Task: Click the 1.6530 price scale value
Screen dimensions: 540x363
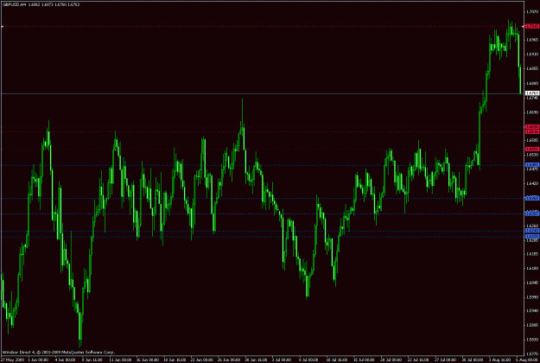Action: [x=532, y=155]
